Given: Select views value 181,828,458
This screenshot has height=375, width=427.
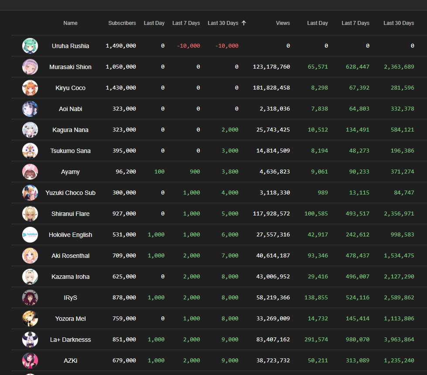Looking at the screenshot, I should [x=271, y=88].
